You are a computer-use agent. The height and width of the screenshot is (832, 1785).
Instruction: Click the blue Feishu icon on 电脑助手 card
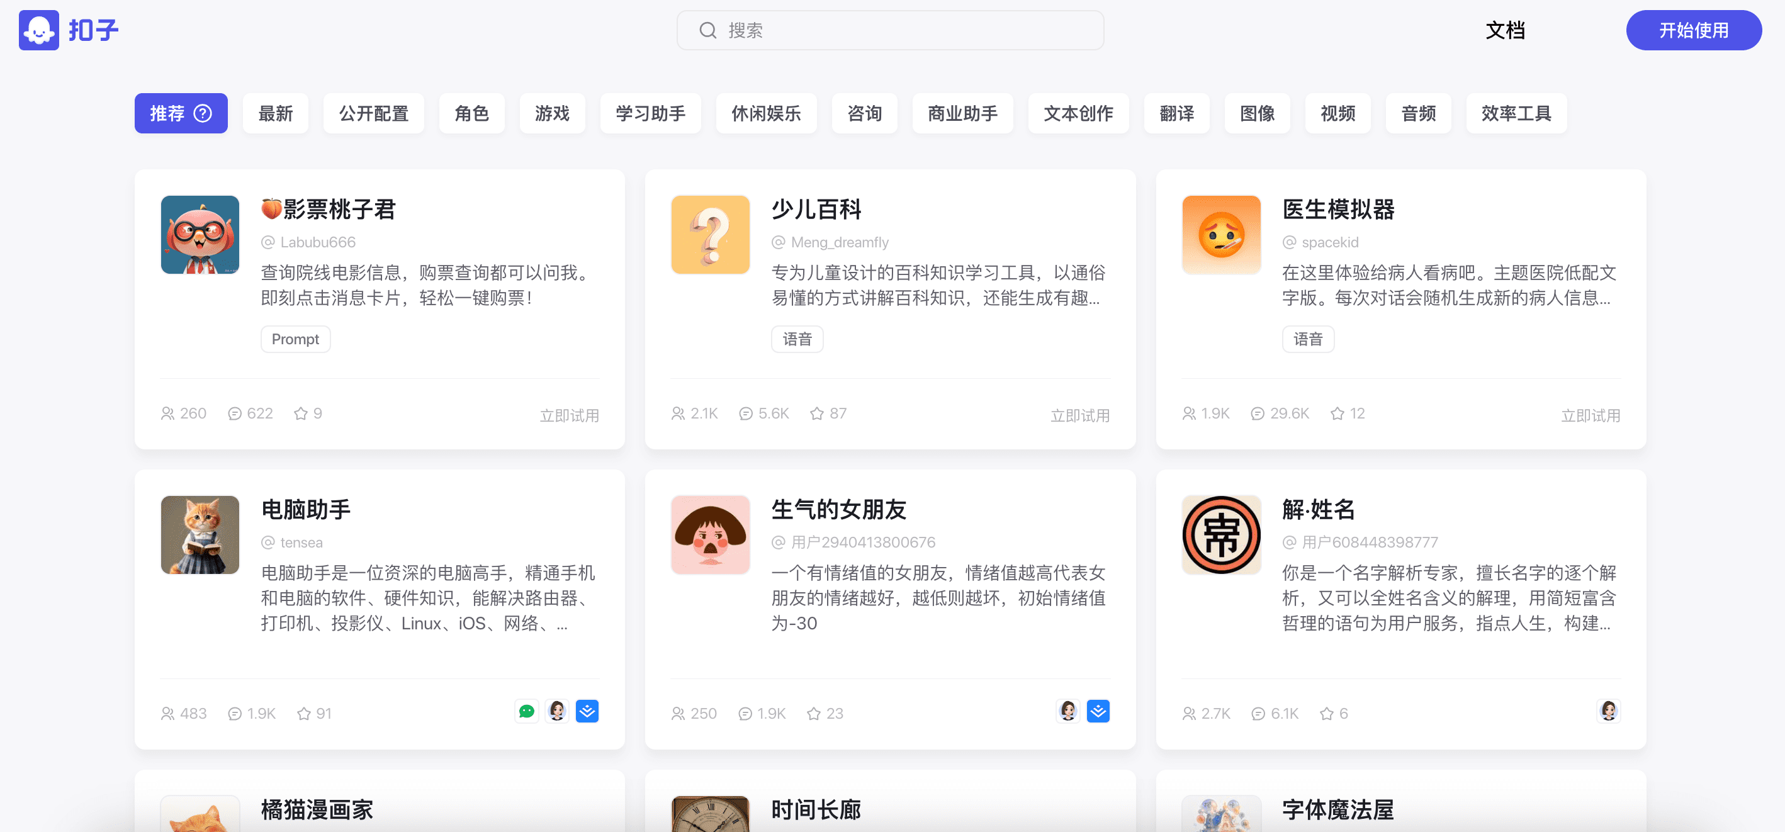(x=587, y=711)
